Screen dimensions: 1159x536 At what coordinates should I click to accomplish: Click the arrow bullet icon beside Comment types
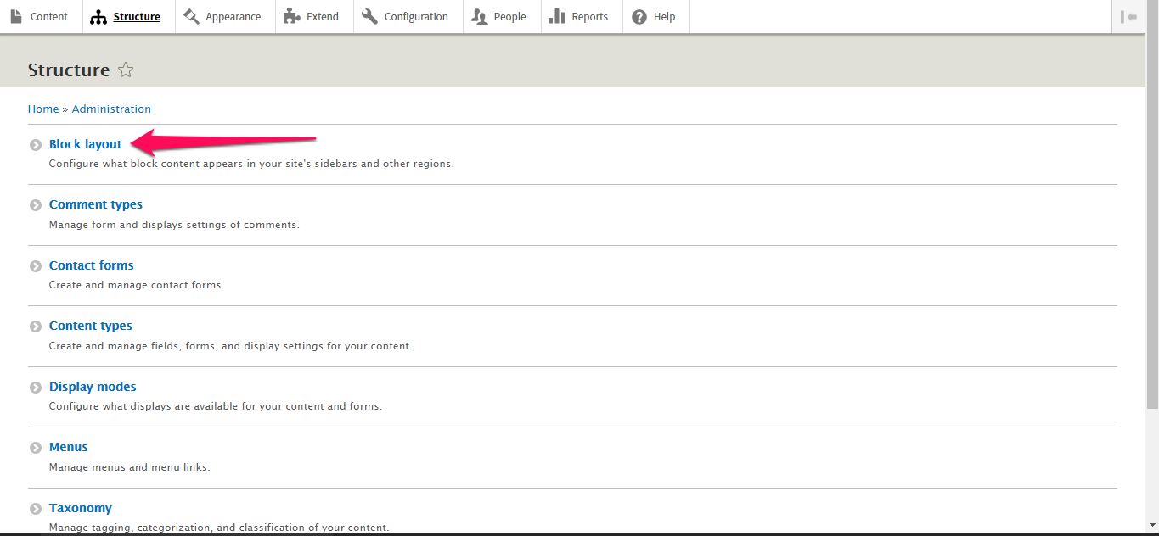point(36,205)
